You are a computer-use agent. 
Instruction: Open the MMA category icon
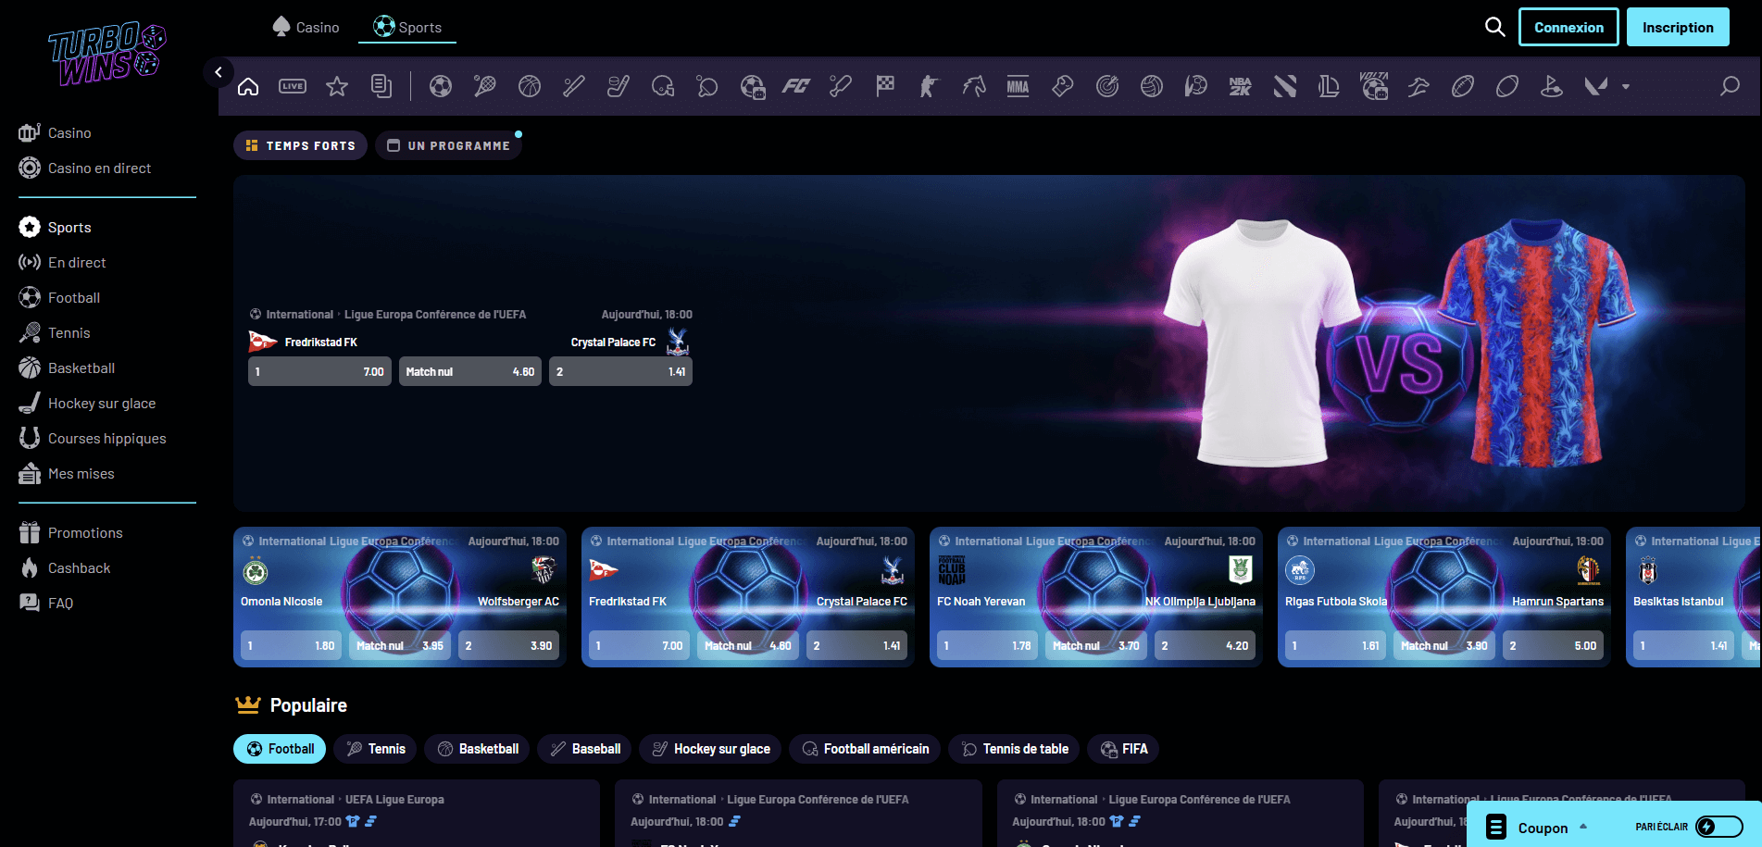[x=1018, y=85]
